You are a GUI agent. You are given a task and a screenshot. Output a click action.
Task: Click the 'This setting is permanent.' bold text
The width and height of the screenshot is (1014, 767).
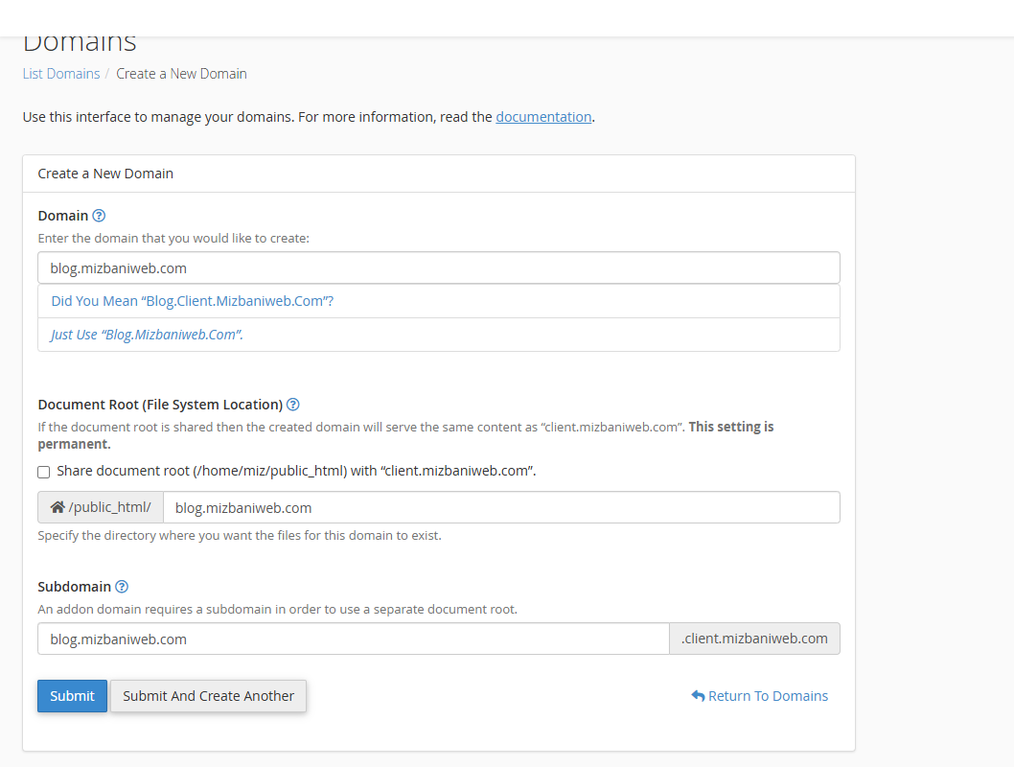click(x=405, y=435)
